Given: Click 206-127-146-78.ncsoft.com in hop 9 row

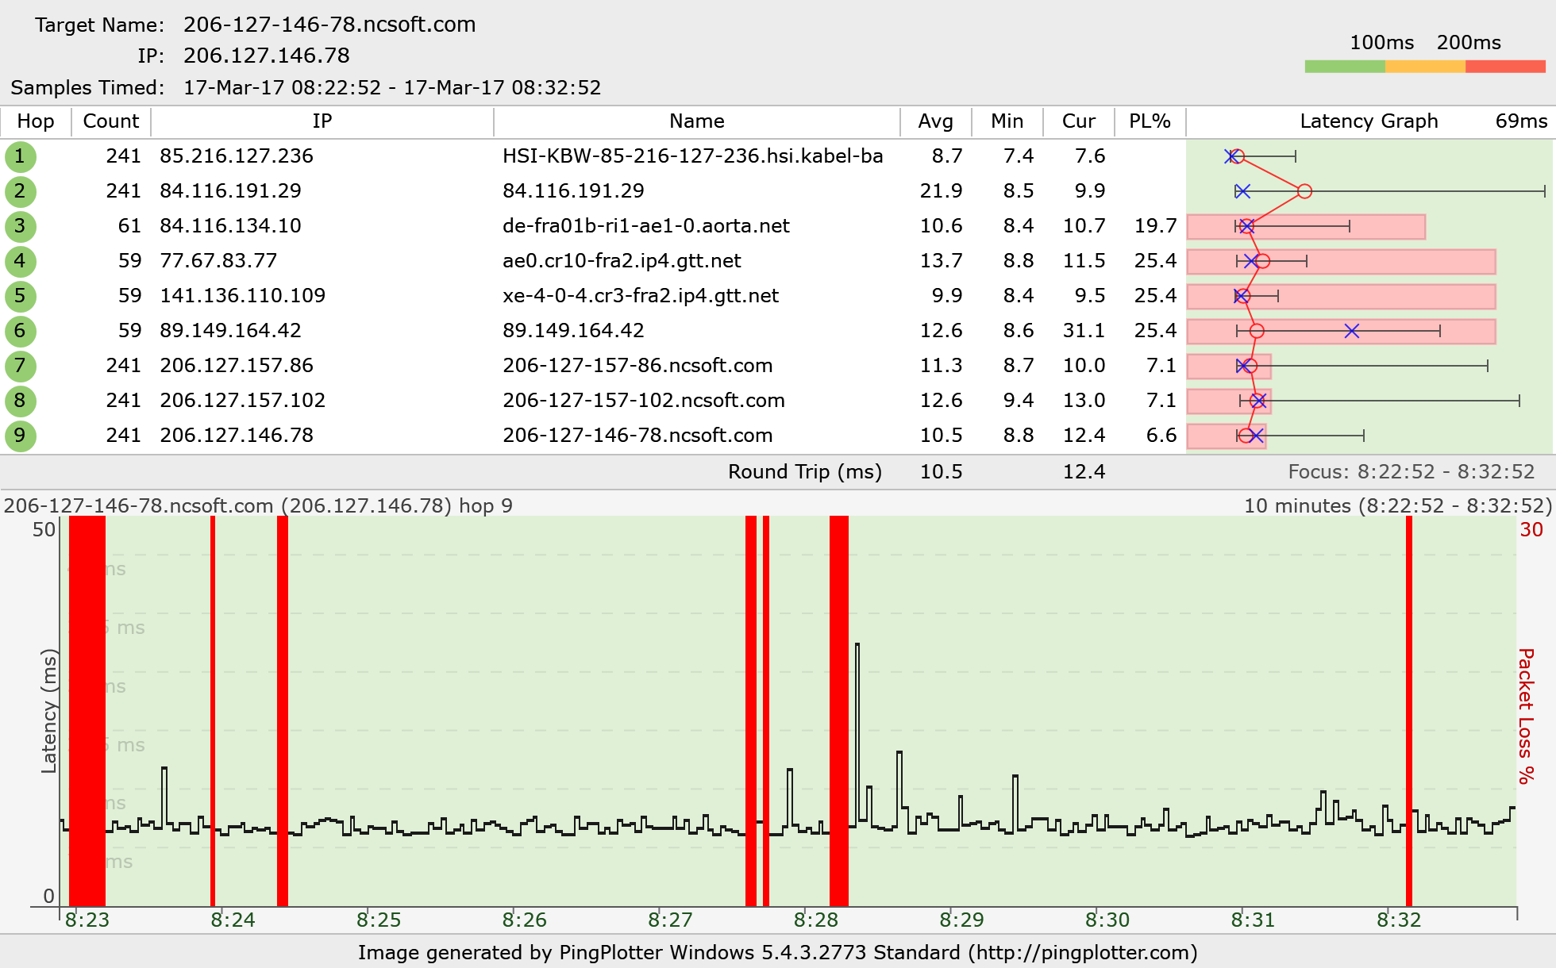Looking at the screenshot, I should point(637,436).
